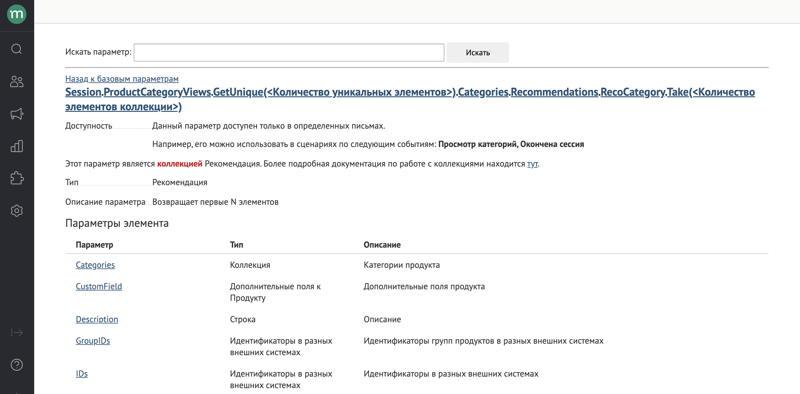
Task: Follow the 'тут' documentation link
Action: [x=532, y=164]
